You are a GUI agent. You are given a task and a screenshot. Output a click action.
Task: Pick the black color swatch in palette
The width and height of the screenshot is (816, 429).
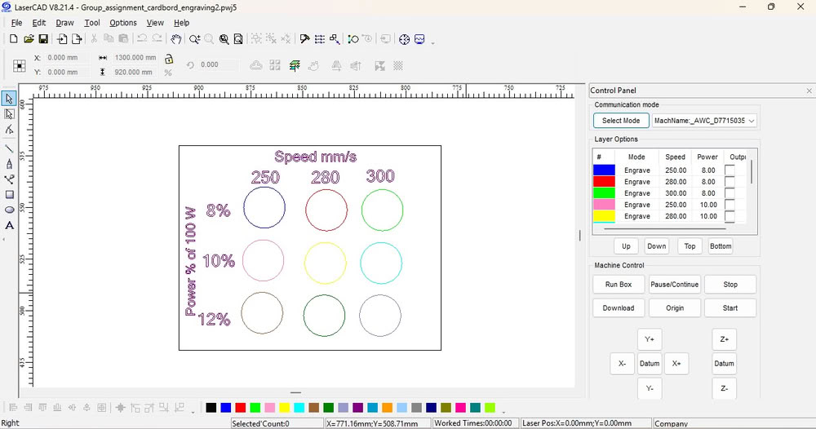tap(211, 408)
